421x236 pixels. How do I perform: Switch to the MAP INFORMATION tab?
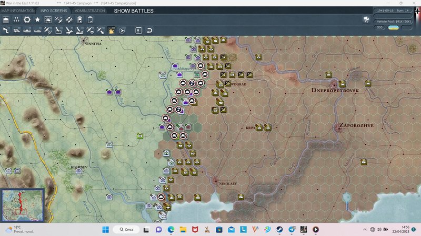(x=18, y=10)
